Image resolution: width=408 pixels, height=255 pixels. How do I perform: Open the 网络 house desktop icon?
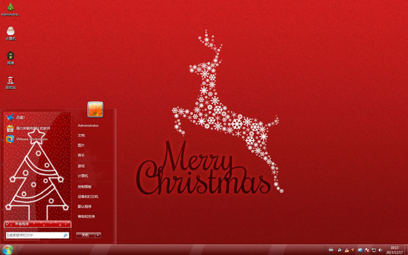click(10, 58)
